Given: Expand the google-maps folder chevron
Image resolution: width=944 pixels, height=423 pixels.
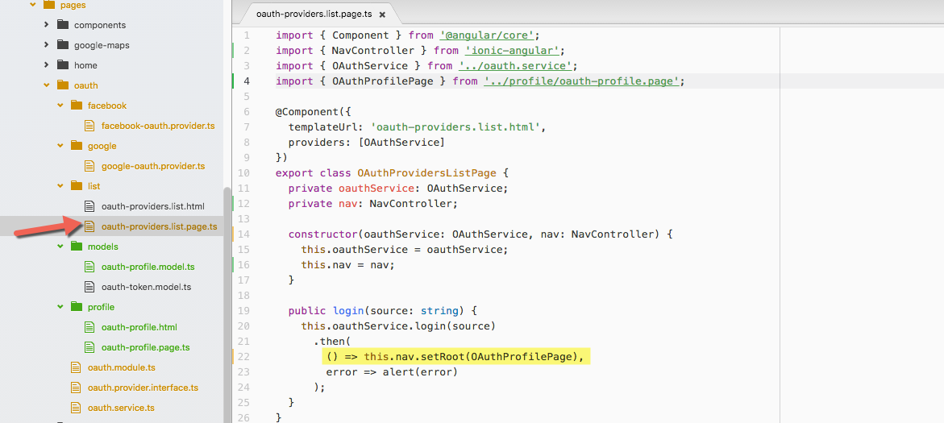Looking at the screenshot, I should 47,45.
